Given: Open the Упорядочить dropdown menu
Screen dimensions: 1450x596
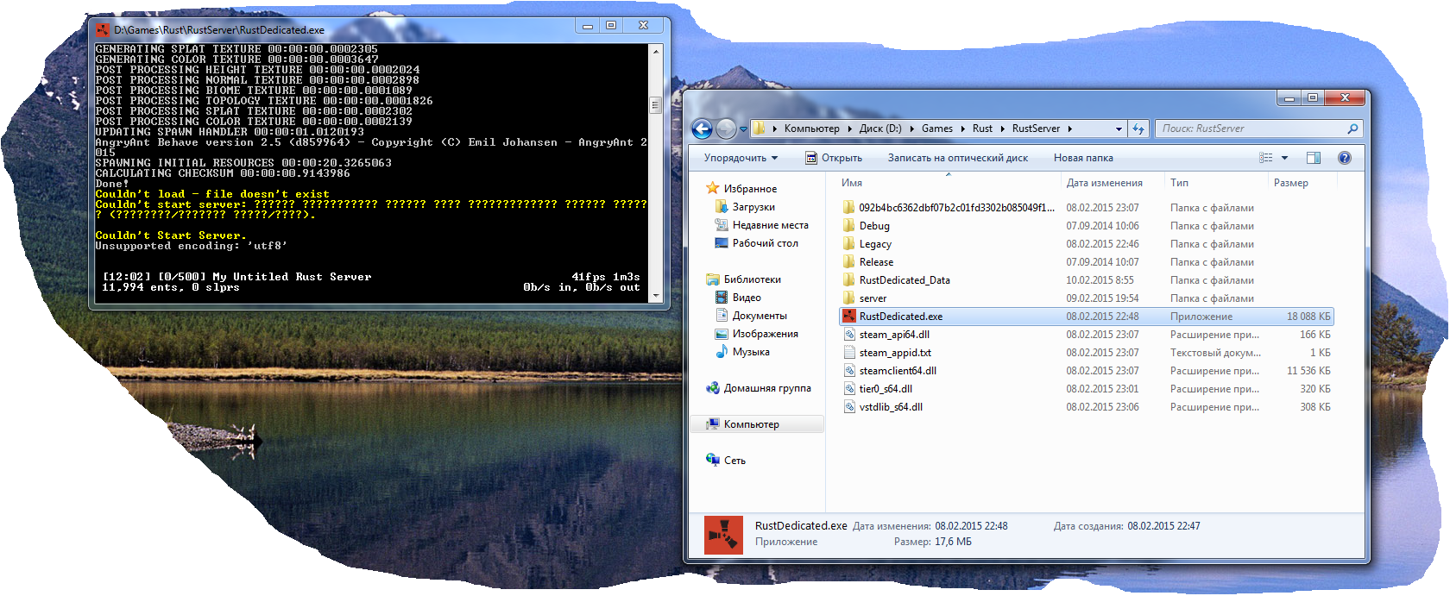Looking at the screenshot, I should tap(741, 158).
